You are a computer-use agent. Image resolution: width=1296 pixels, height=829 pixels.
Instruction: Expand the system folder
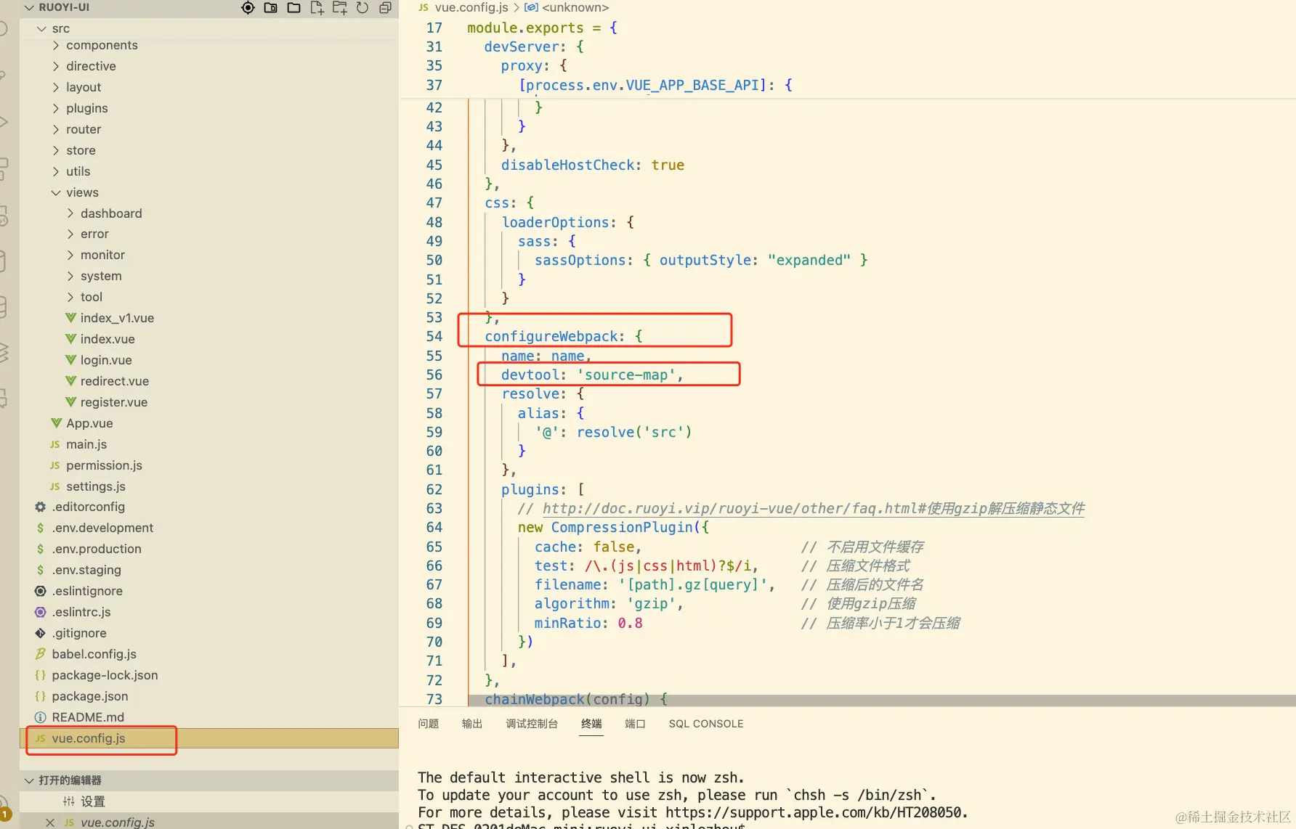coord(71,276)
